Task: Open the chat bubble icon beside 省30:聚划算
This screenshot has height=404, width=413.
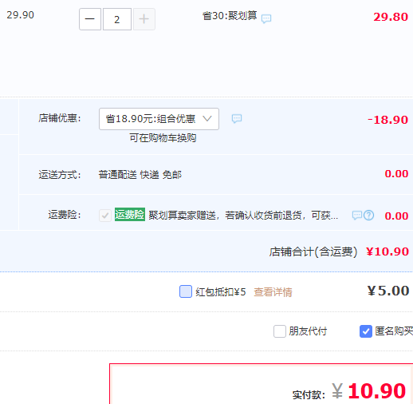Action: click(x=266, y=18)
